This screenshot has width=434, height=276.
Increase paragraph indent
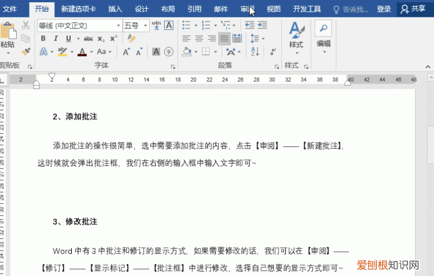coord(262,25)
